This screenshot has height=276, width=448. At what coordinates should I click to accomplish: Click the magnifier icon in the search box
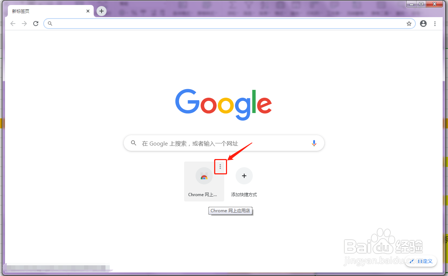click(133, 143)
